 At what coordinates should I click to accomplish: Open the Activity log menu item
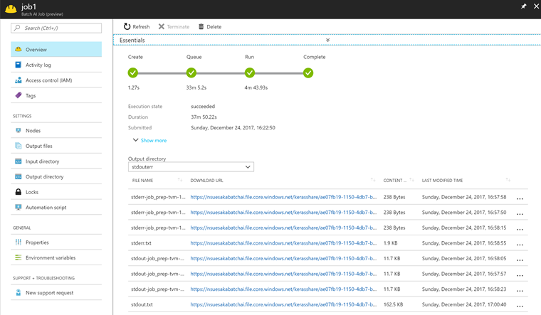(x=56, y=65)
